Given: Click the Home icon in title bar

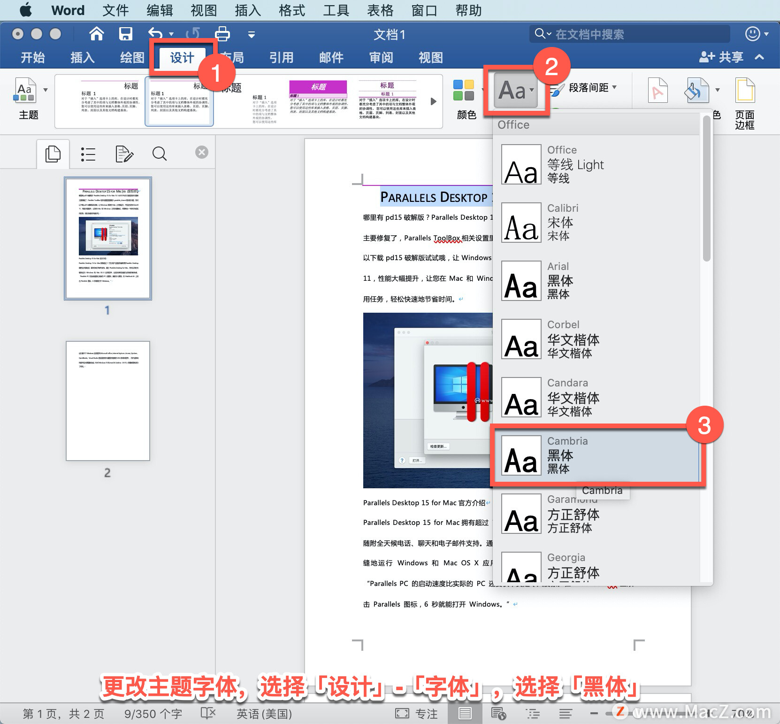Looking at the screenshot, I should (x=96, y=34).
